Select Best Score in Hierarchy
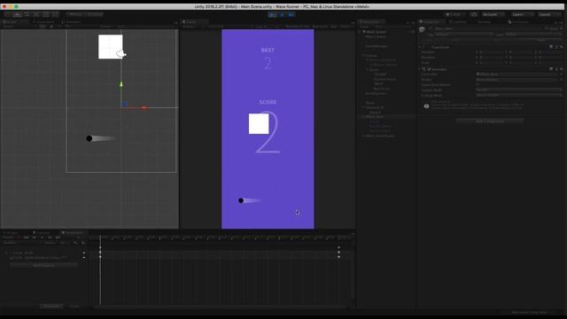Image resolution: width=567 pixels, height=319 pixels. click(x=382, y=89)
